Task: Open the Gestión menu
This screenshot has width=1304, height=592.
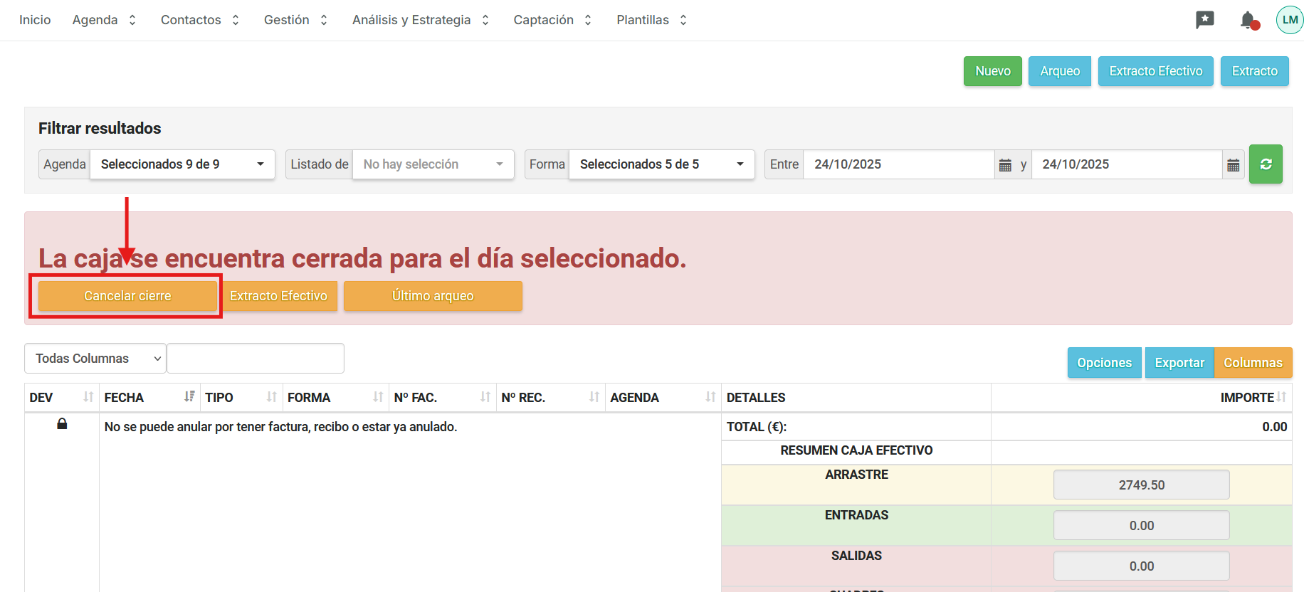Action: [x=295, y=20]
